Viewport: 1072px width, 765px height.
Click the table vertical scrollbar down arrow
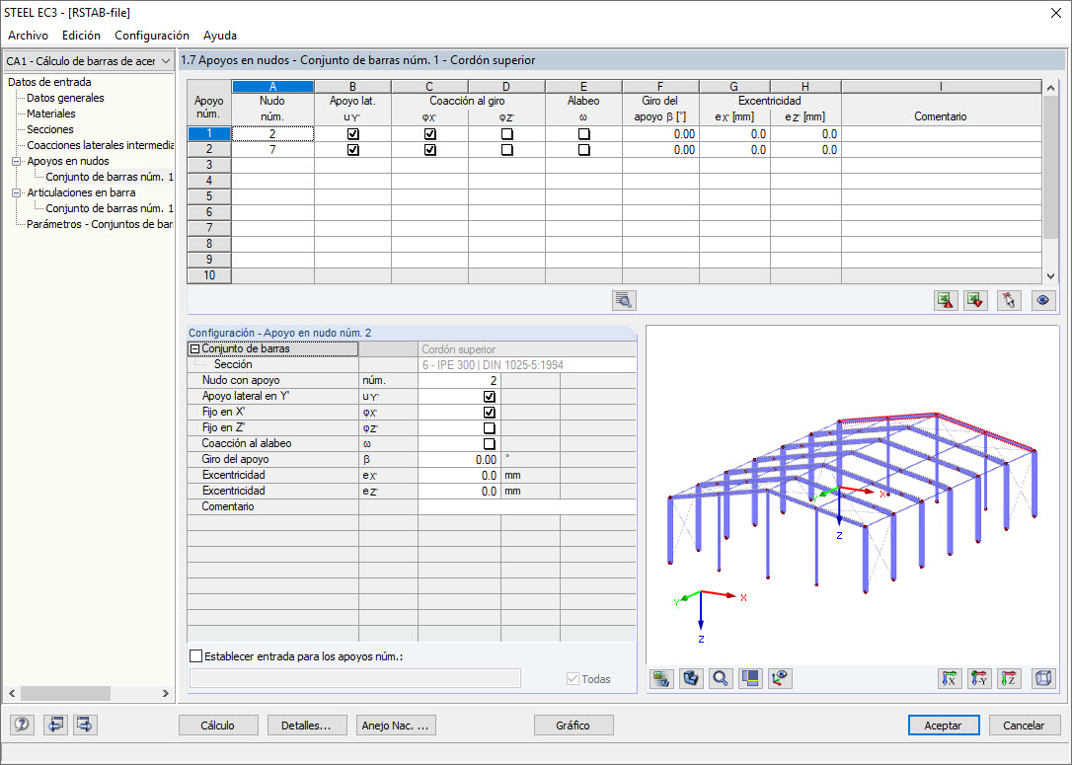point(1051,276)
